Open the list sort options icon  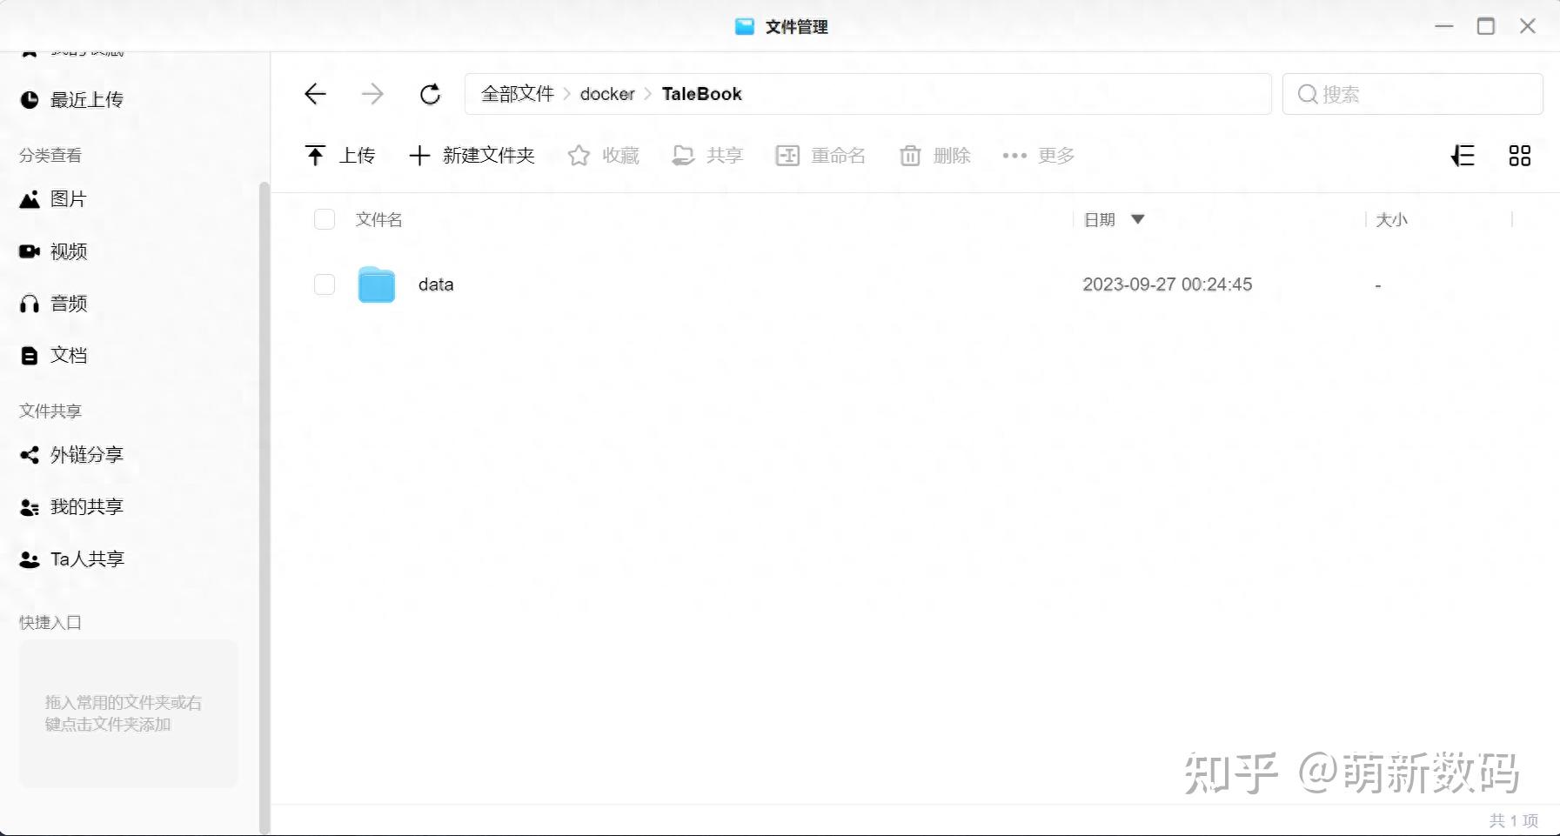tap(1463, 156)
